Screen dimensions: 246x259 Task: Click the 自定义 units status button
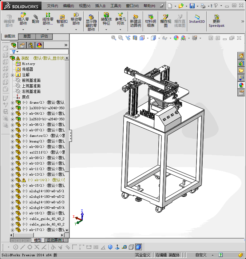point(201,255)
